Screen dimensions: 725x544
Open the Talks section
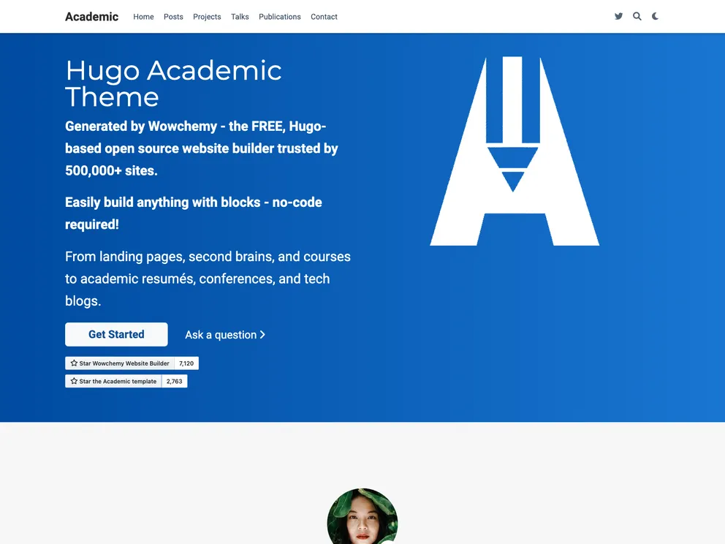pos(240,17)
